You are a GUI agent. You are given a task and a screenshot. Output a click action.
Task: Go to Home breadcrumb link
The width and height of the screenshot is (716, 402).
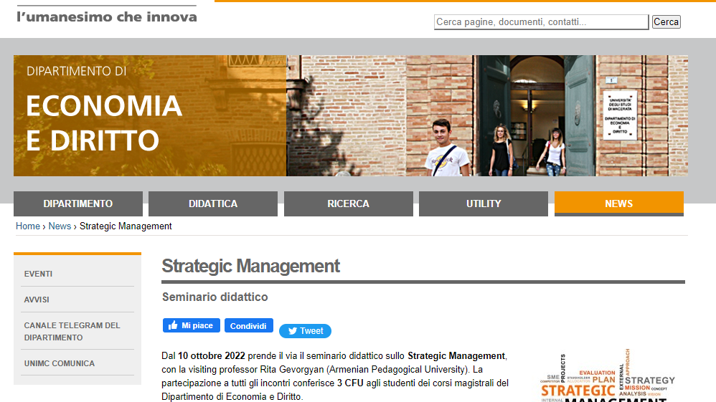(x=28, y=226)
